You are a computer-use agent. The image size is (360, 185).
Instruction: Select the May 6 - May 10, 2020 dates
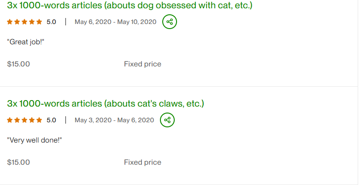(x=115, y=22)
